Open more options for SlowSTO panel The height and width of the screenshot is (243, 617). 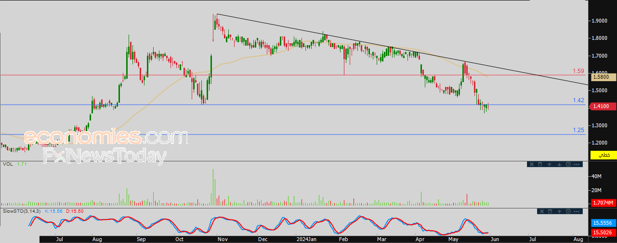(x=577, y=211)
